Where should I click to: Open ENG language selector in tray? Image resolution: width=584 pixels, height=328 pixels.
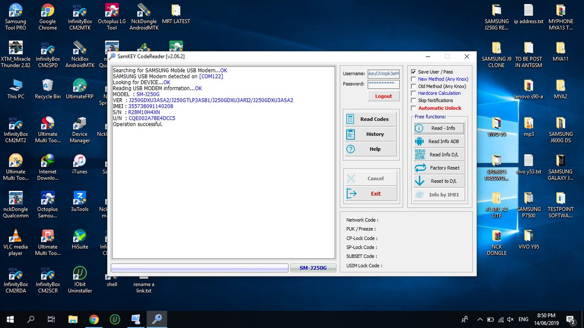pyautogui.click(x=523, y=319)
